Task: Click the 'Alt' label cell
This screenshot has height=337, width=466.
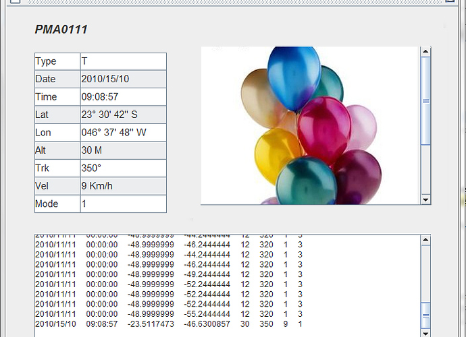Action: (x=57, y=150)
